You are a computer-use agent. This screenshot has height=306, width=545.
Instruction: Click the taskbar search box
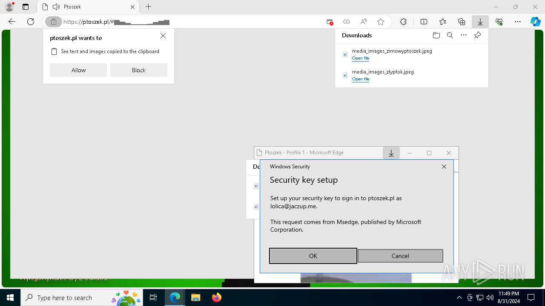click(x=82, y=297)
